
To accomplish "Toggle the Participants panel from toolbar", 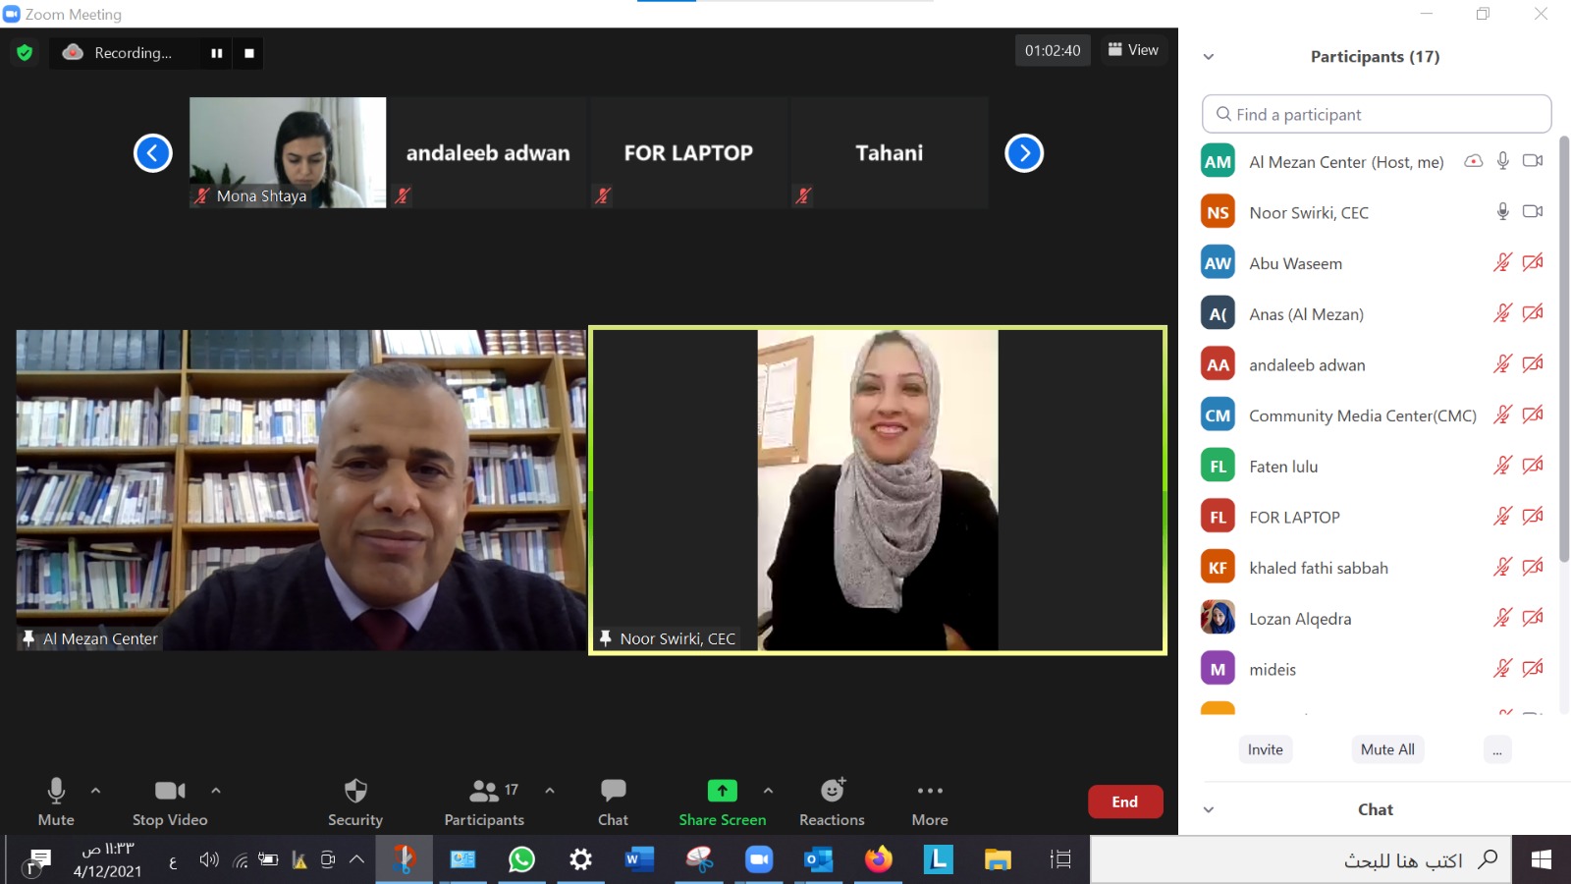I will click(x=484, y=802).
